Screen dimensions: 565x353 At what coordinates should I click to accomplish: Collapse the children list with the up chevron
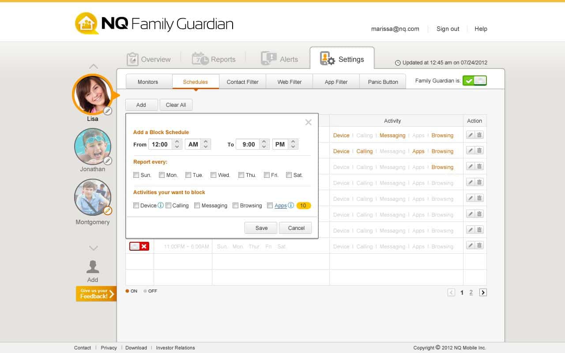pyautogui.click(x=93, y=66)
